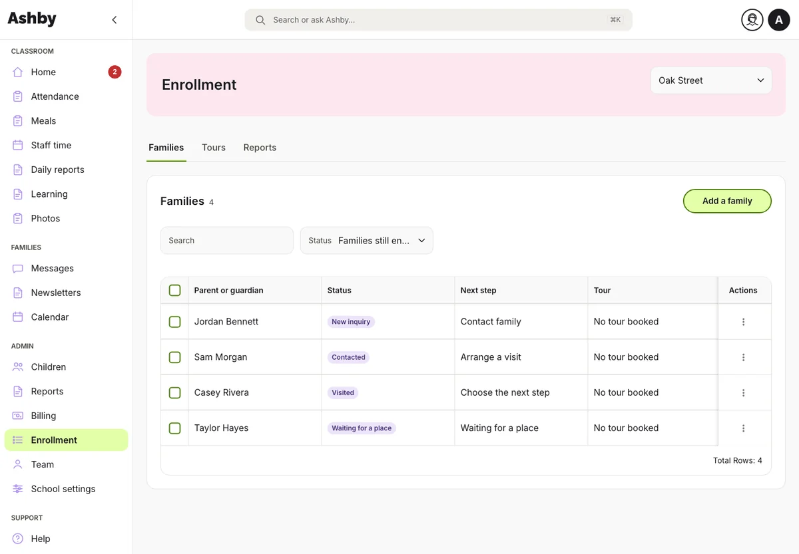Open the support agent avatar icon

click(x=752, y=20)
